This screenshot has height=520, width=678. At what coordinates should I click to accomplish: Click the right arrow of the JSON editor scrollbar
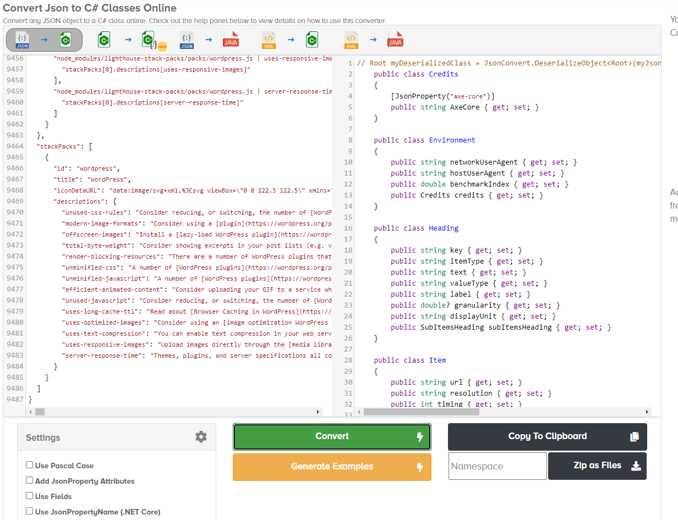tap(318, 412)
